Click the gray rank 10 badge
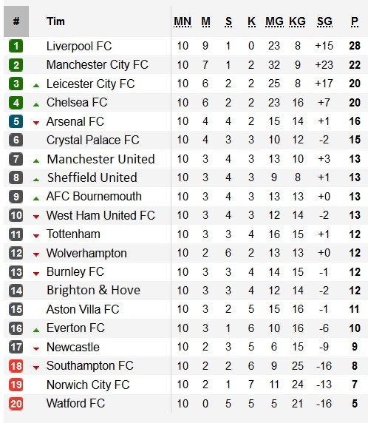 pyautogui.click(x=16, y=215)
